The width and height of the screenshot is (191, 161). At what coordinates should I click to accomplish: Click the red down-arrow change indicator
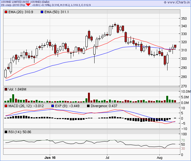click(x=28, y=5)
